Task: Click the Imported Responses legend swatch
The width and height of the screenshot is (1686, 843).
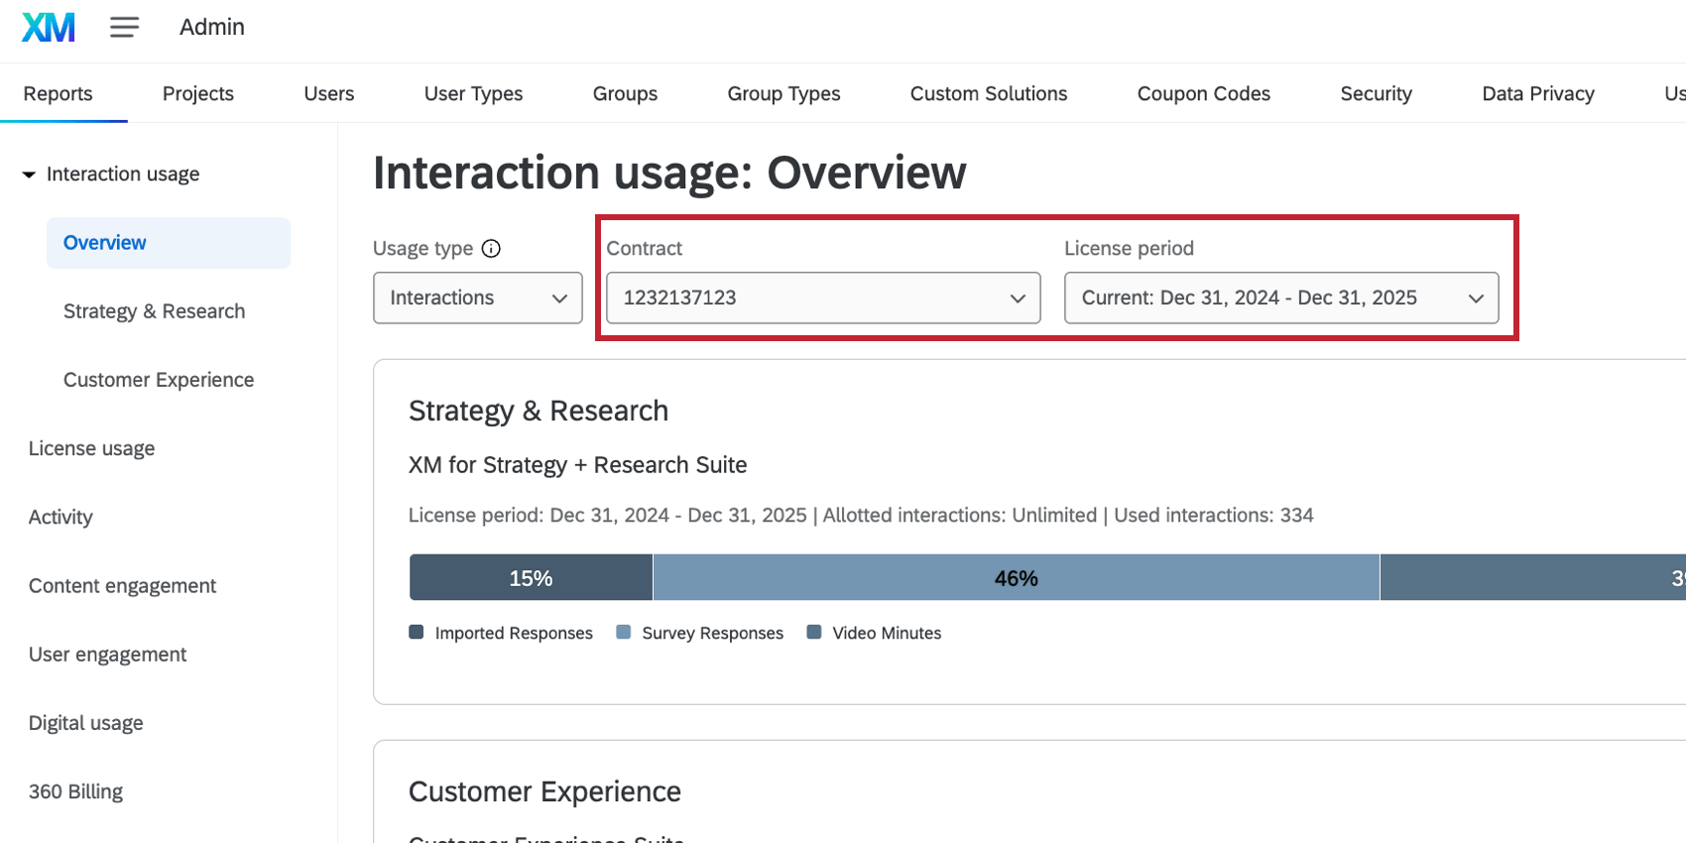Action: [x=417, y=633]
